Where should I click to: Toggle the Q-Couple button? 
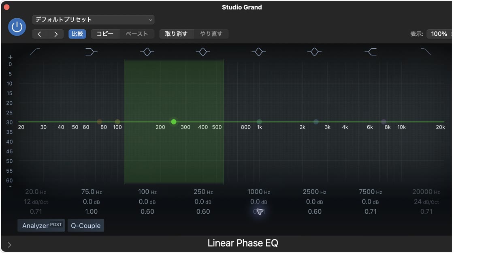click(86, 225)
